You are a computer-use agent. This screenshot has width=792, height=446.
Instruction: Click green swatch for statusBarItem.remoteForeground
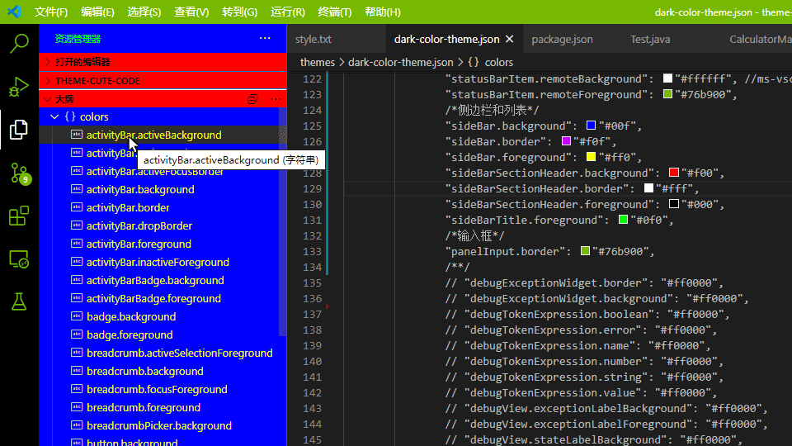click(x=667, y=94)
